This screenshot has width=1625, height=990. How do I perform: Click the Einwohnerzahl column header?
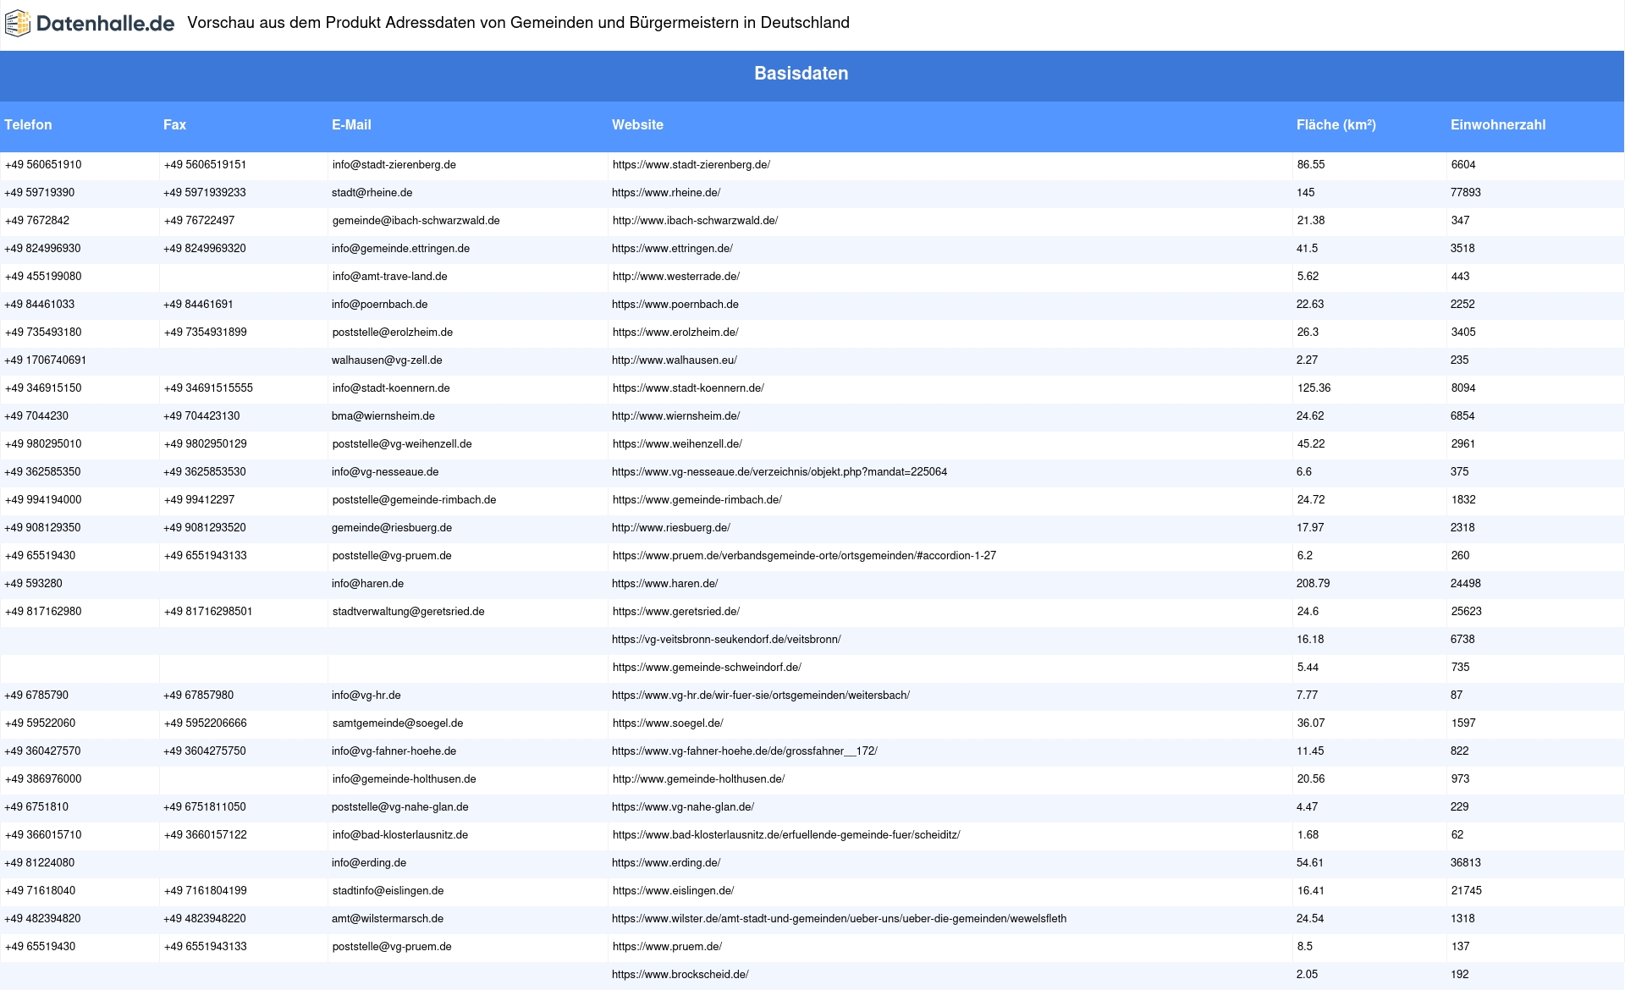click(x=1497, y=125)
